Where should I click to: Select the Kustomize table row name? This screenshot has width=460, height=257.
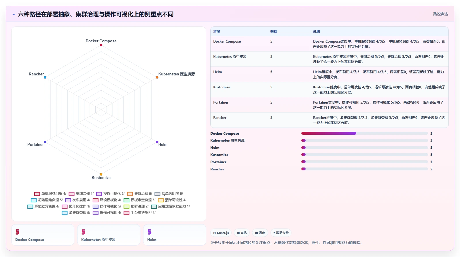(222, 87)
